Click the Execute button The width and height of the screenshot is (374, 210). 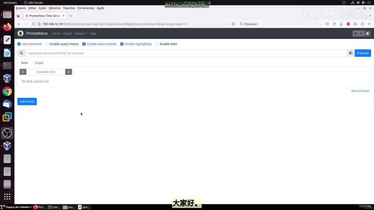tap(363, 53)
